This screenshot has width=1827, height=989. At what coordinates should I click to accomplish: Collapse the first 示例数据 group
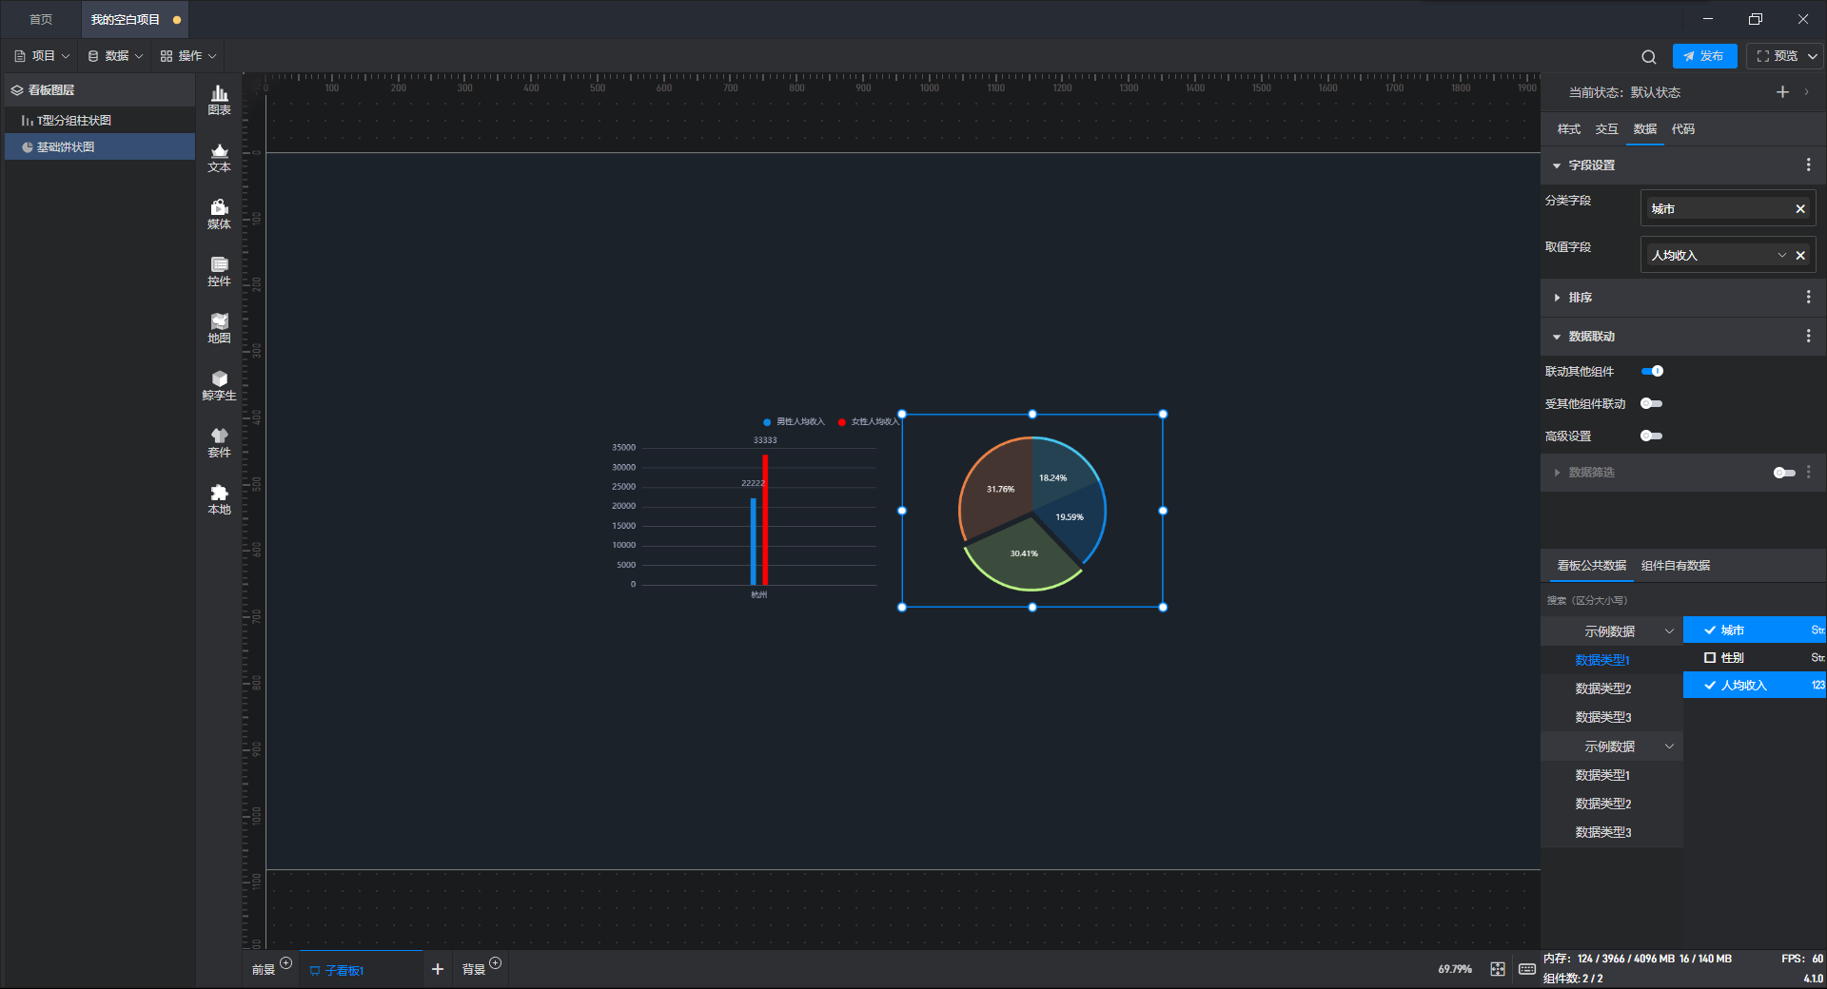pyautogui.click(x=1669, y=631)
